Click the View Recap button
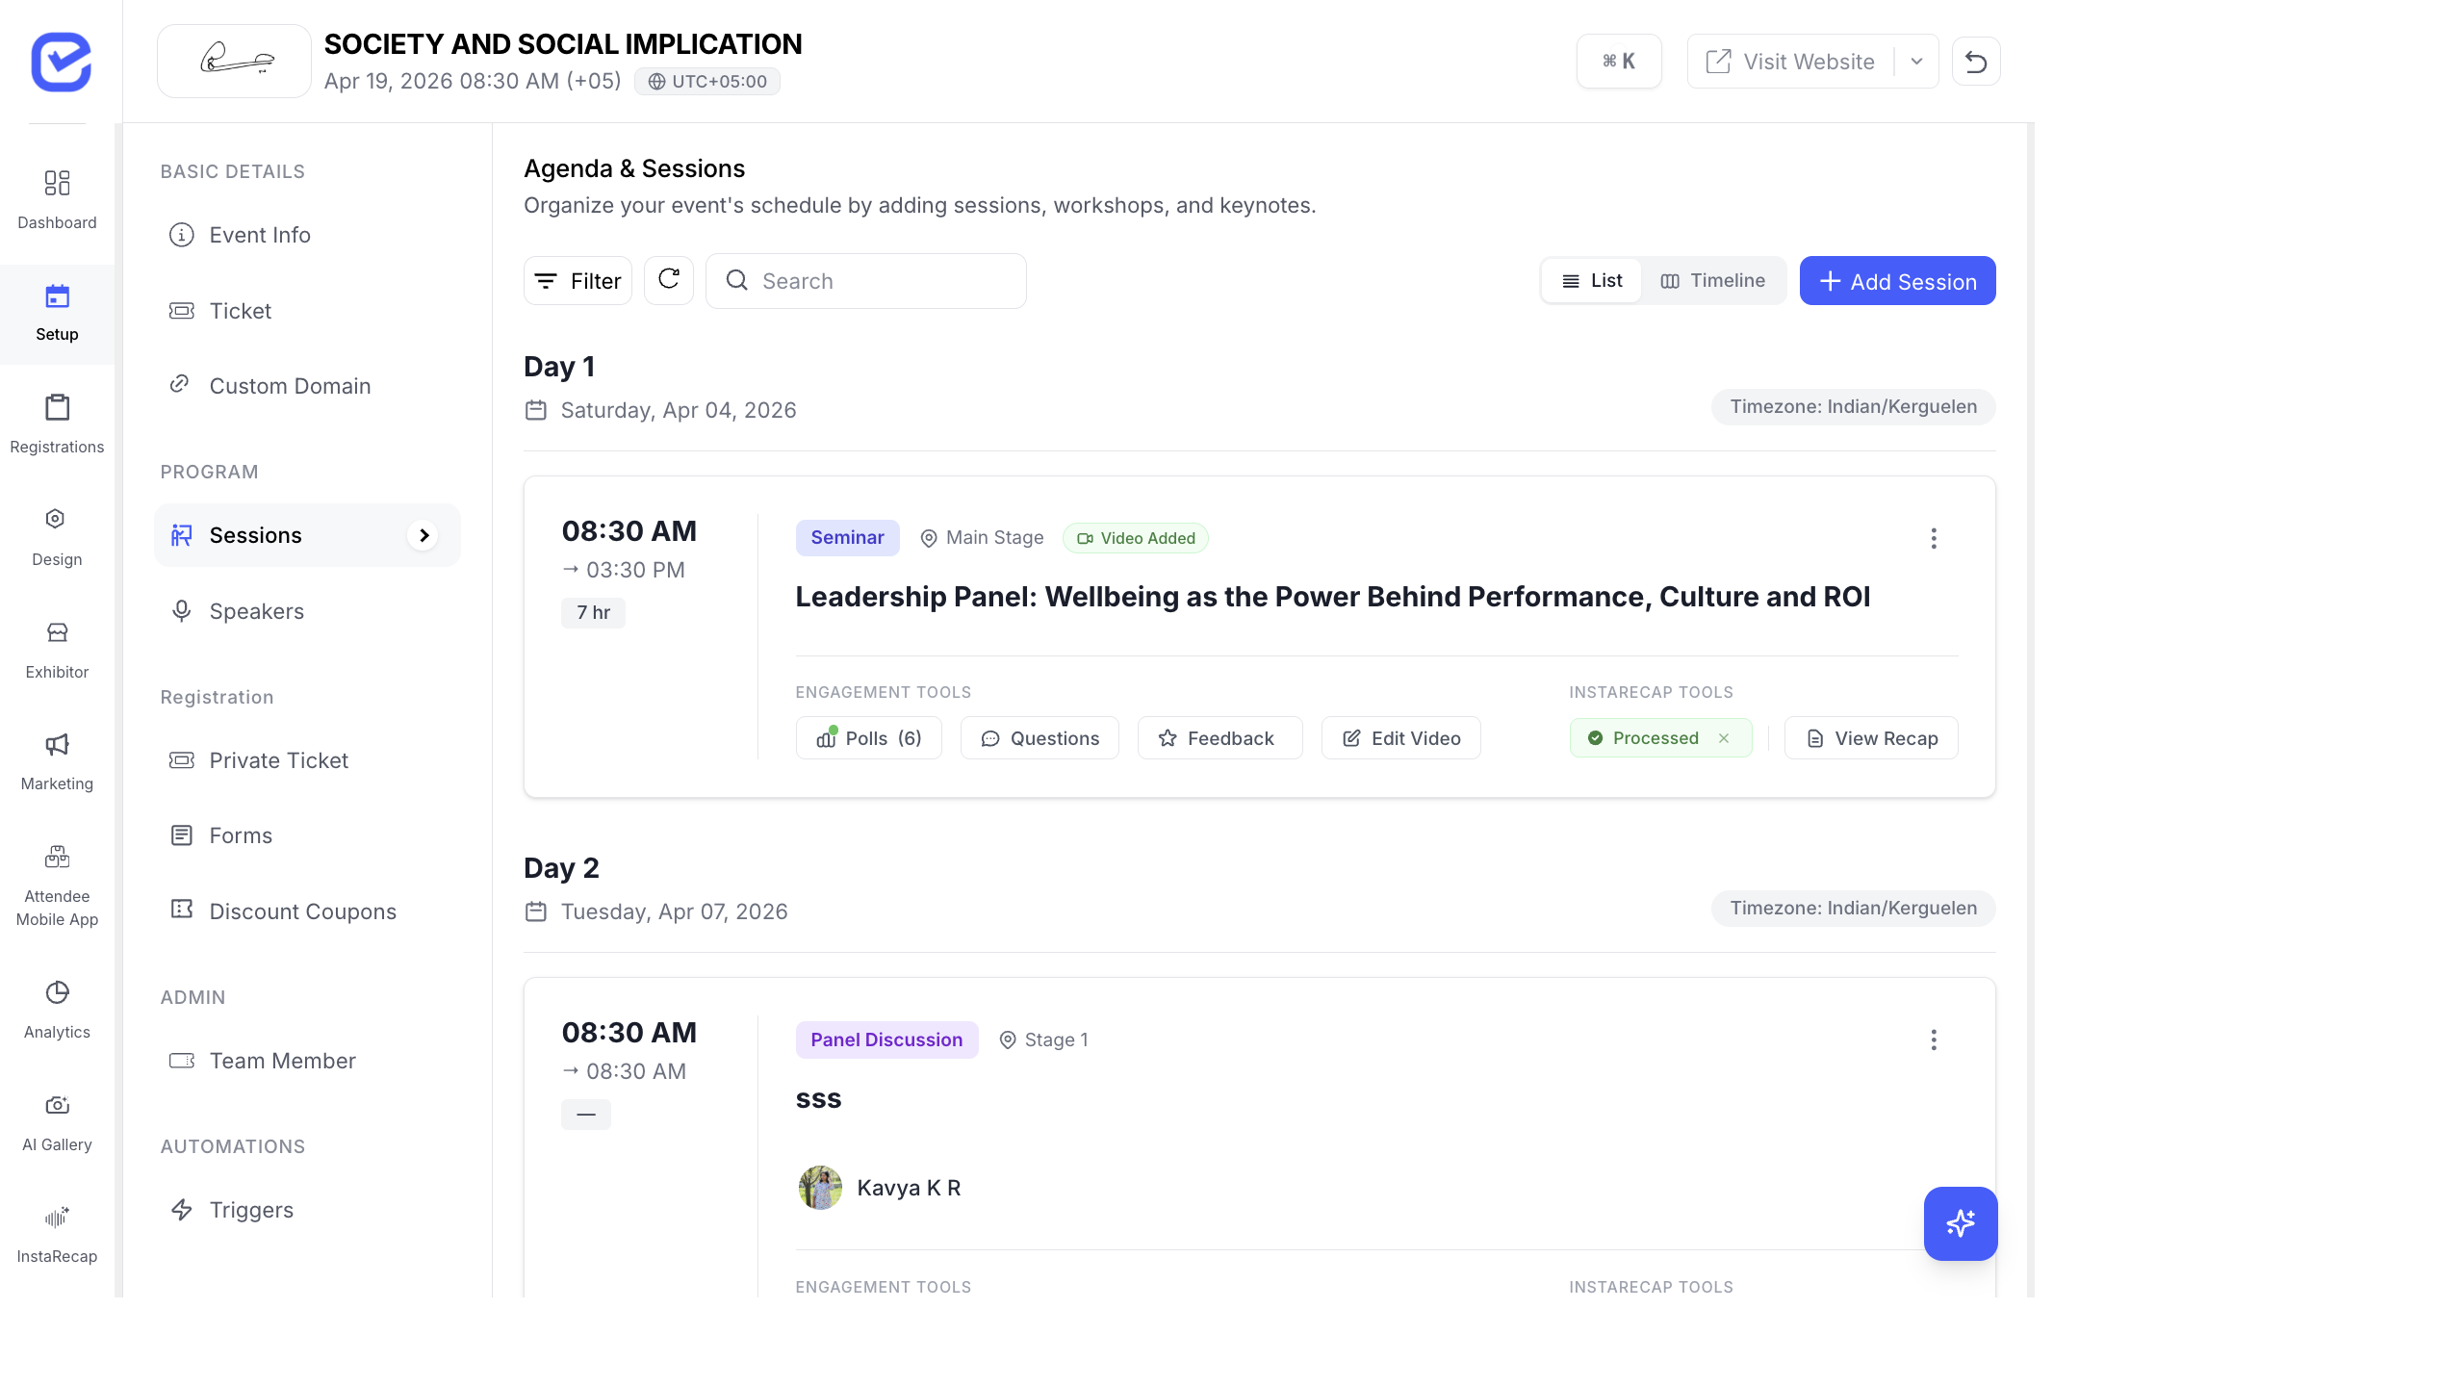 point(1871,738)
